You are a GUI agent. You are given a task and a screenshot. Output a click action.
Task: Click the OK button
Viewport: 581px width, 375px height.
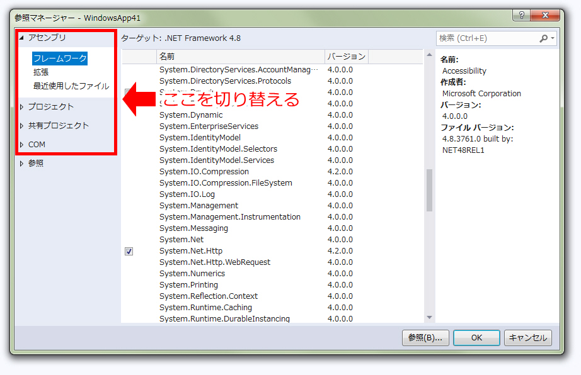(476, 338)
